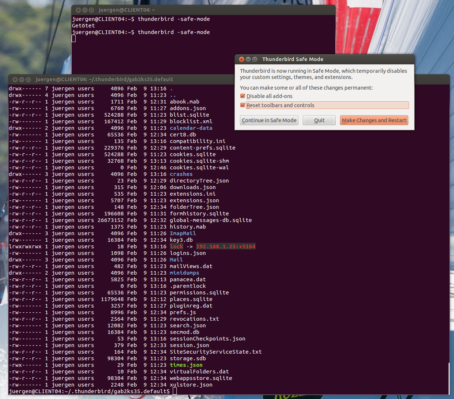The height and width of the screenshot is (399, 454).
Task: Click the minidumps directory entry
Action: point(184,273)
